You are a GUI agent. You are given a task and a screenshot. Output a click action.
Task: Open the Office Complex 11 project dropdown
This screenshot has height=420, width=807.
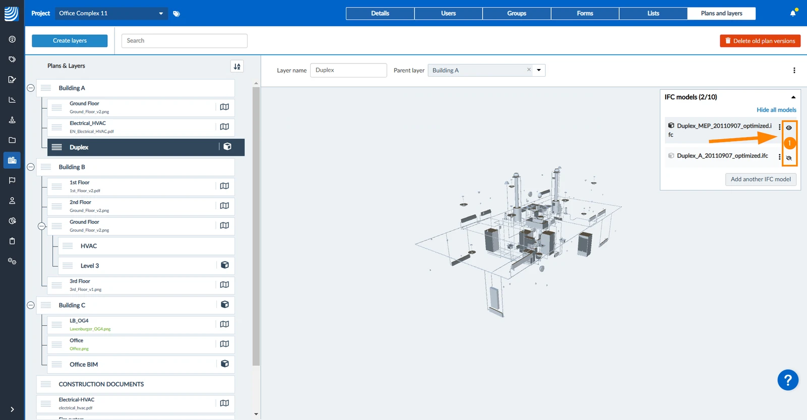[111, 13]
